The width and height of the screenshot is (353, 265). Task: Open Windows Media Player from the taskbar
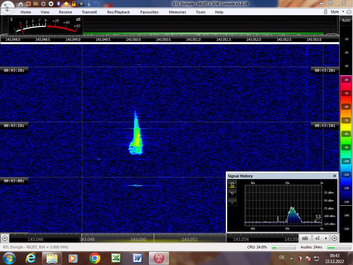[x=73, y=258]
